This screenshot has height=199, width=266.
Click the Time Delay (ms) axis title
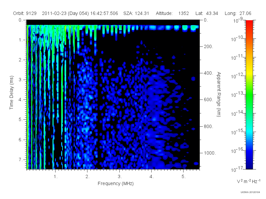pos(11,93)
